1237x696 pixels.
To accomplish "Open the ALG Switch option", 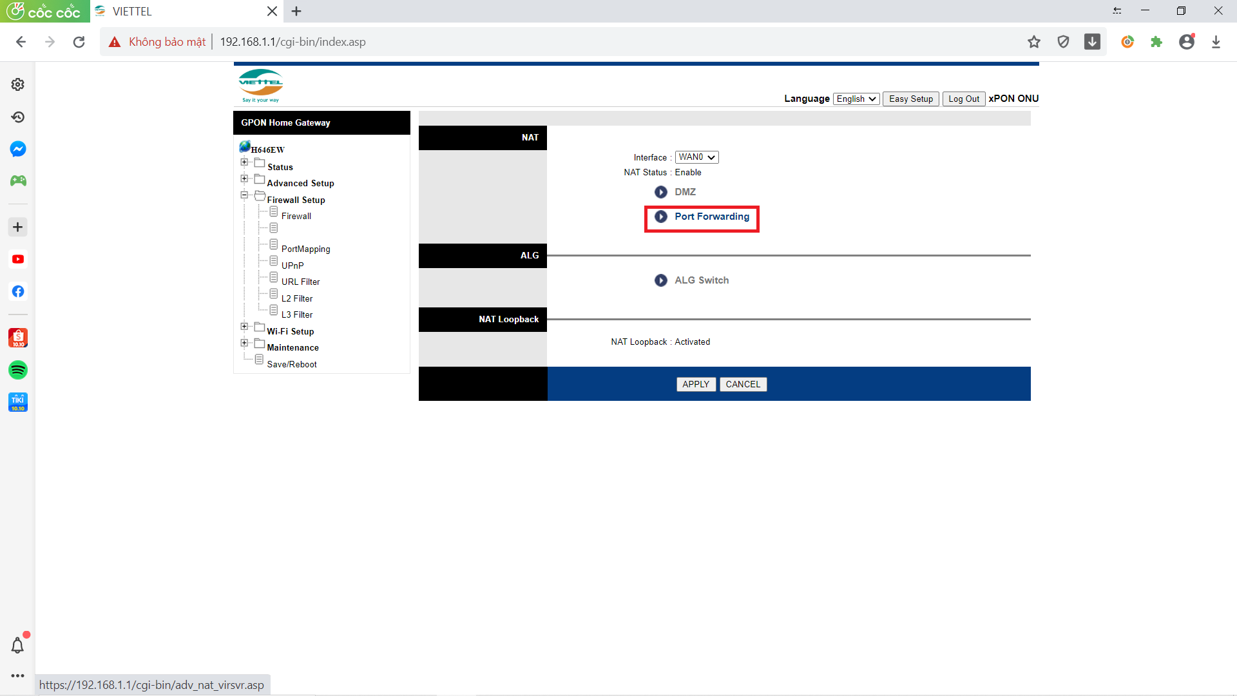I will point(701,280).
